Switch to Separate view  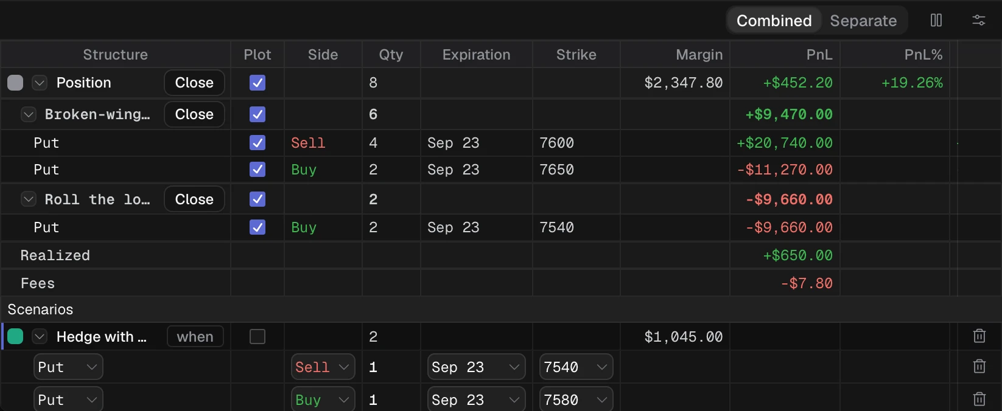[x=863, y=21]
